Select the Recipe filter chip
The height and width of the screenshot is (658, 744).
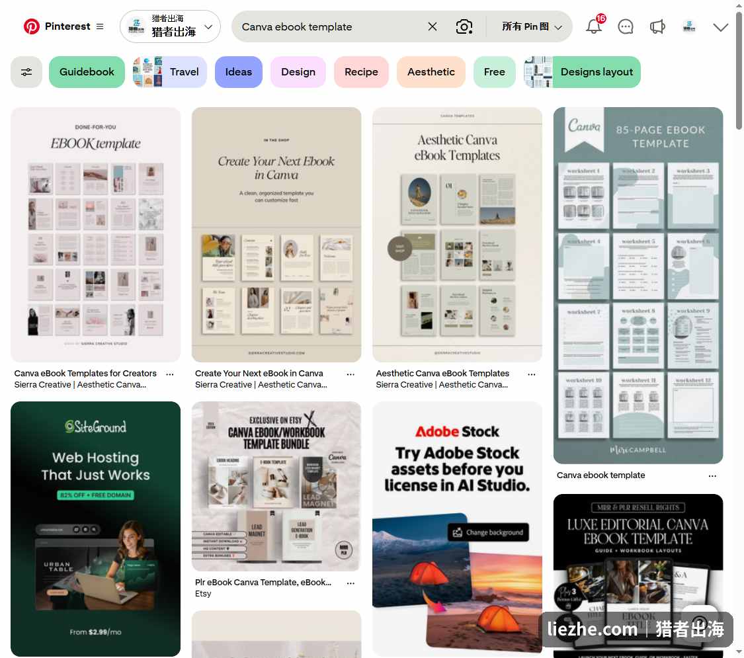pos(361,72)
